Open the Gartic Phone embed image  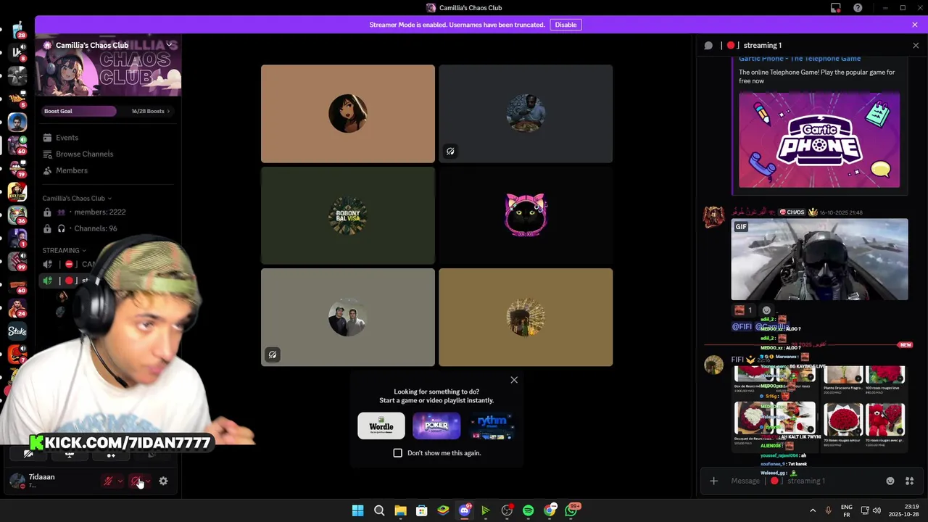tap(819, 140)
